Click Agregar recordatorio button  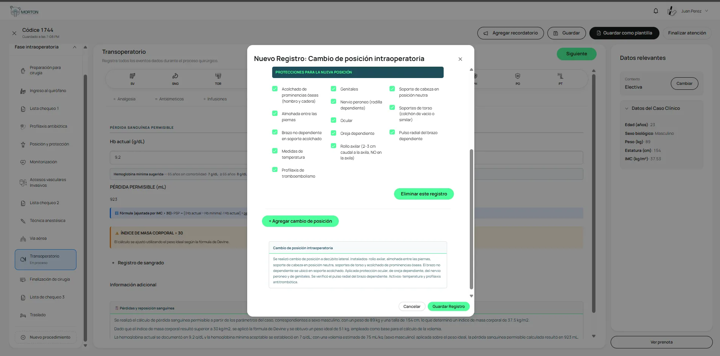(x=511, y=33)
